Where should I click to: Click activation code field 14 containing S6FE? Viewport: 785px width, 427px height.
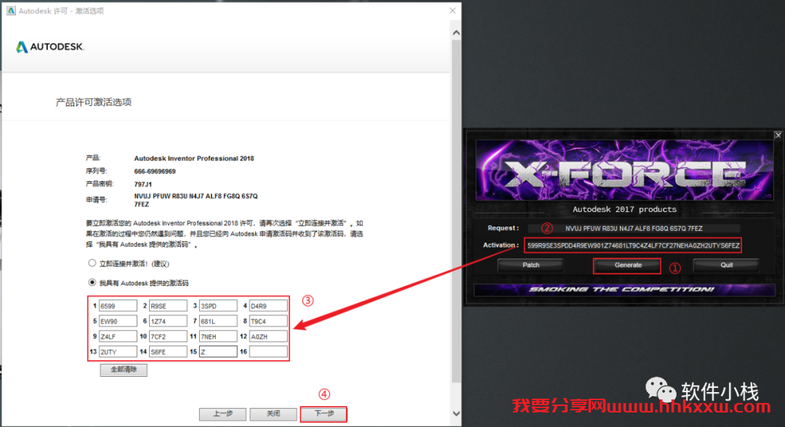[x=168, y=351]
